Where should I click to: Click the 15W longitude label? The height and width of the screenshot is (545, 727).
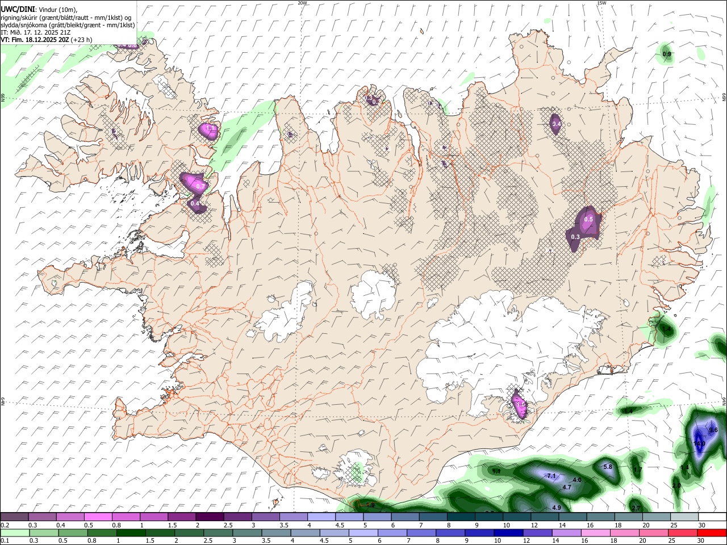pos(601,3)
